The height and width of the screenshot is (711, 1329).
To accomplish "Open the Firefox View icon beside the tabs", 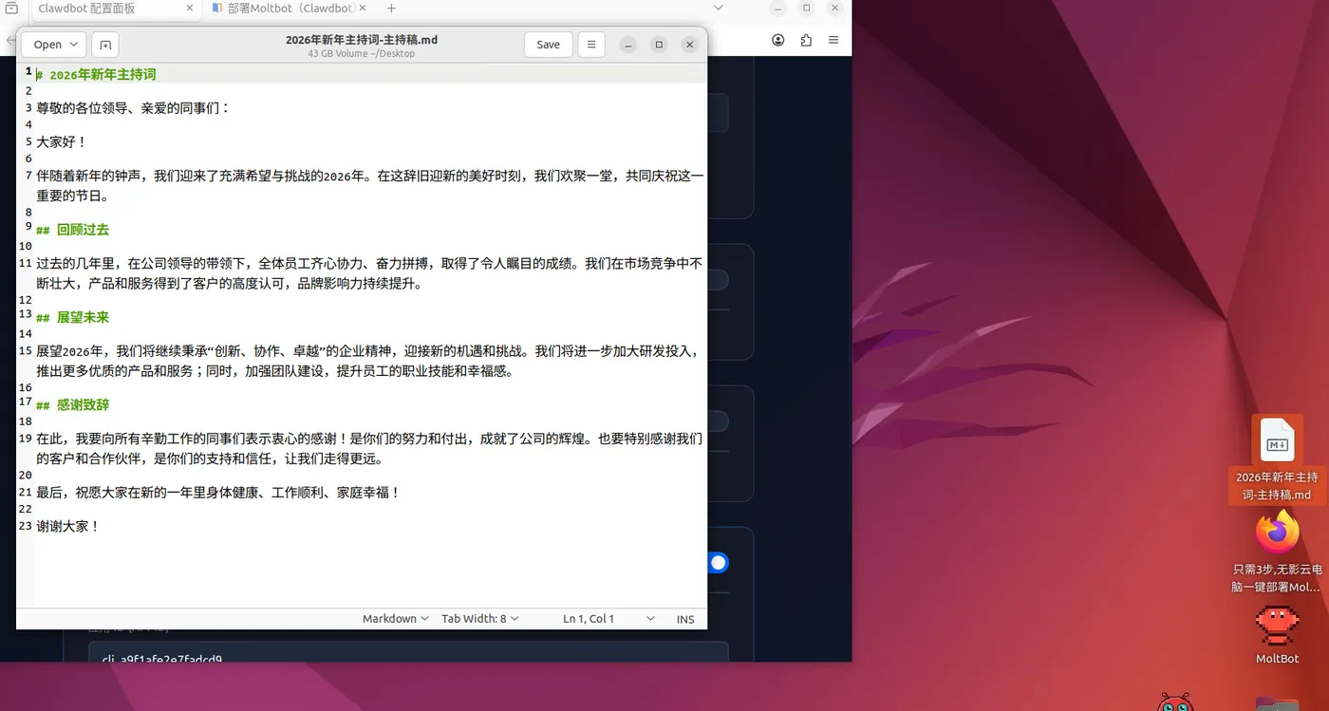I will click(x=11, y=9).
